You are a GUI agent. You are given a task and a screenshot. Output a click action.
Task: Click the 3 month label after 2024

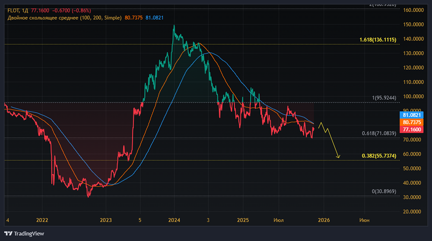pos(208,220)
